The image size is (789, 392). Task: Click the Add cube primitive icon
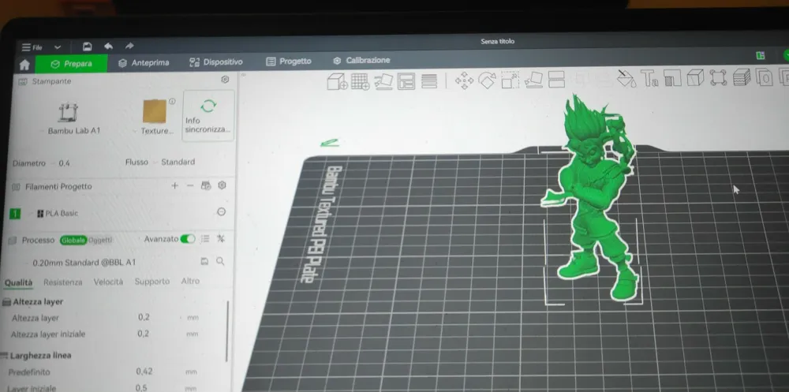click(x=337, y=81)
